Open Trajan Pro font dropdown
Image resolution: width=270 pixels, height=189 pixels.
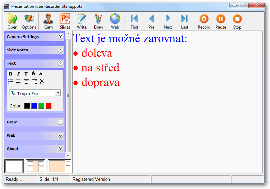[58, 93]
